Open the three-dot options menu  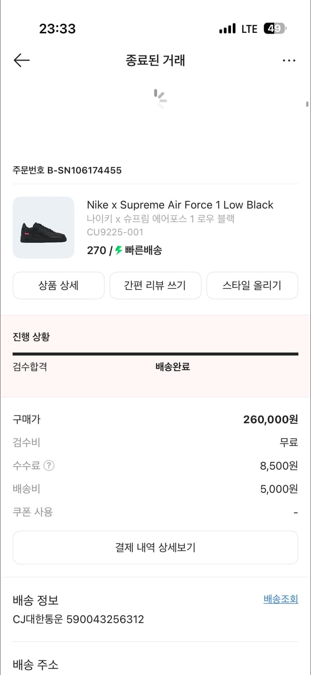pyautogui.click(x=289, y=60)
